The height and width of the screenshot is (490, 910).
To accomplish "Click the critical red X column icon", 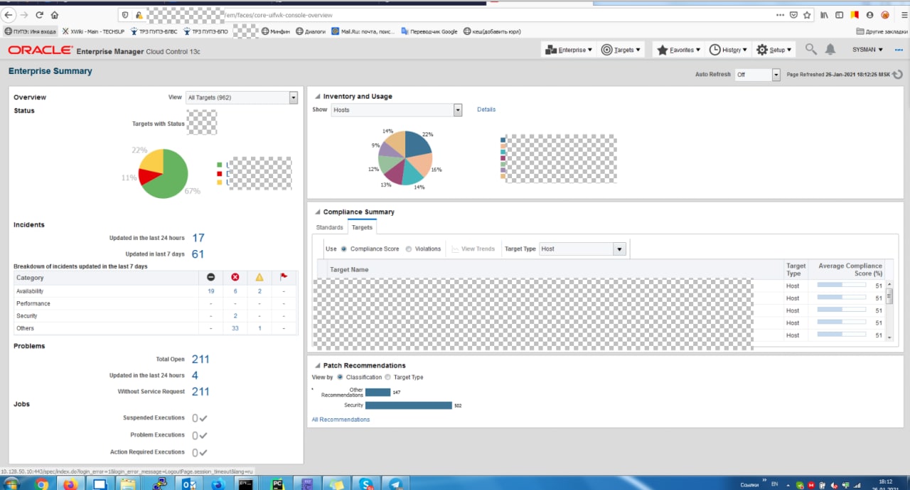I will click(235, 278).
